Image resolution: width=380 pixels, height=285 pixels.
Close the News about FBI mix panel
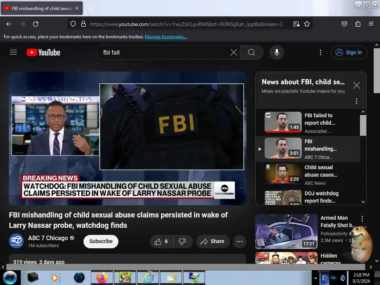357,85
